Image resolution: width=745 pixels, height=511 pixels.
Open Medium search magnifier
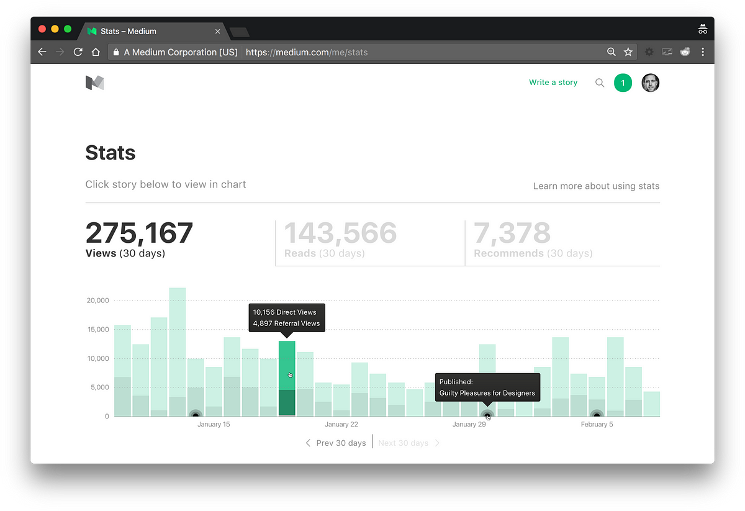tap(600, 83)
